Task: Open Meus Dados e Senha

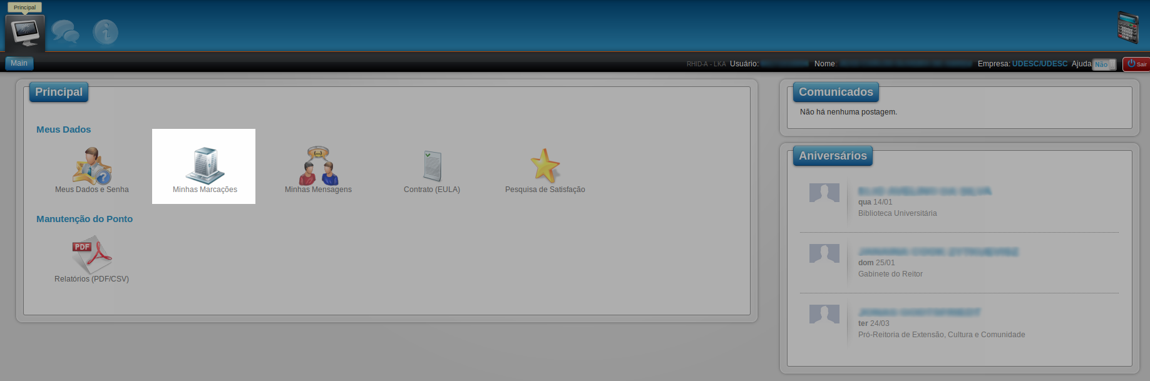Action: point(92,166)
